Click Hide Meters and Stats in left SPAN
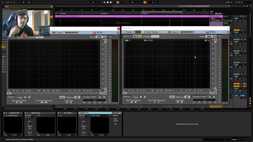Image resolution: width=253 pixels, height=142 pixels. pyautogui.click(x=72, y=32)
